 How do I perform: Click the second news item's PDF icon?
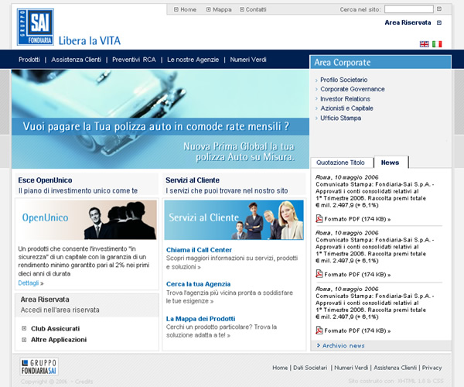click(x=319, y=274)
